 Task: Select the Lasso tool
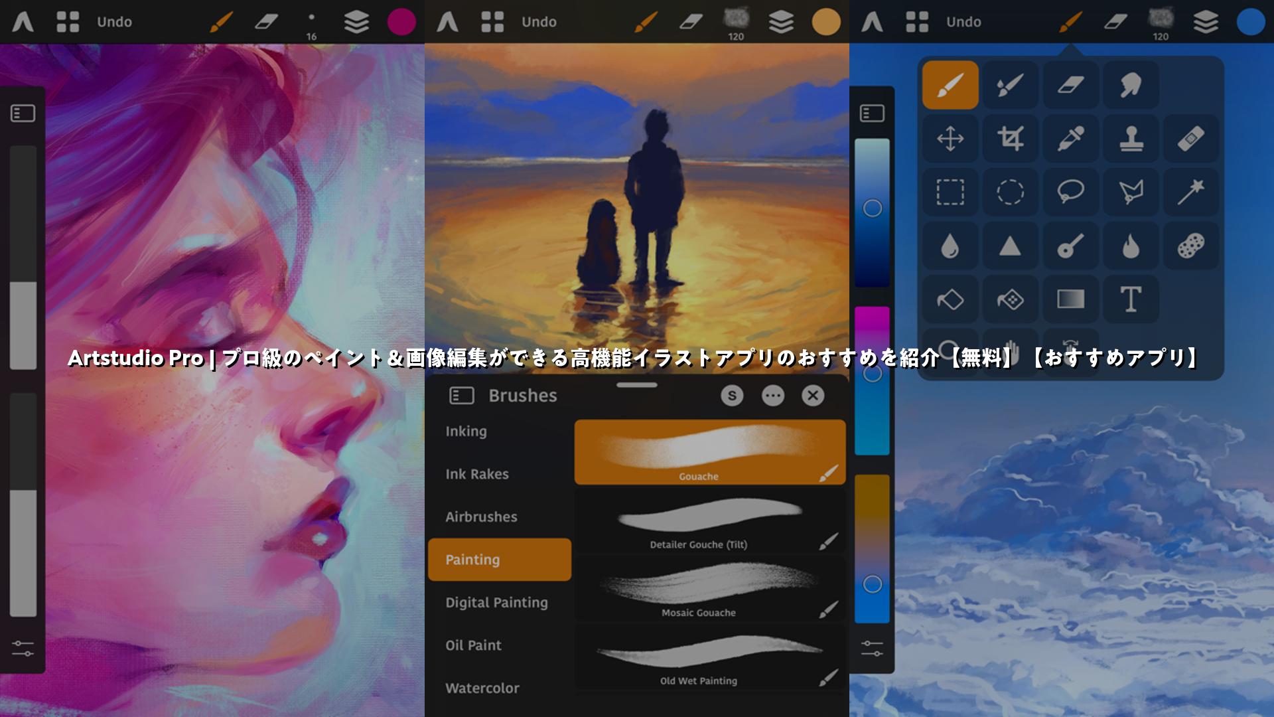[x=1070, y=193]
